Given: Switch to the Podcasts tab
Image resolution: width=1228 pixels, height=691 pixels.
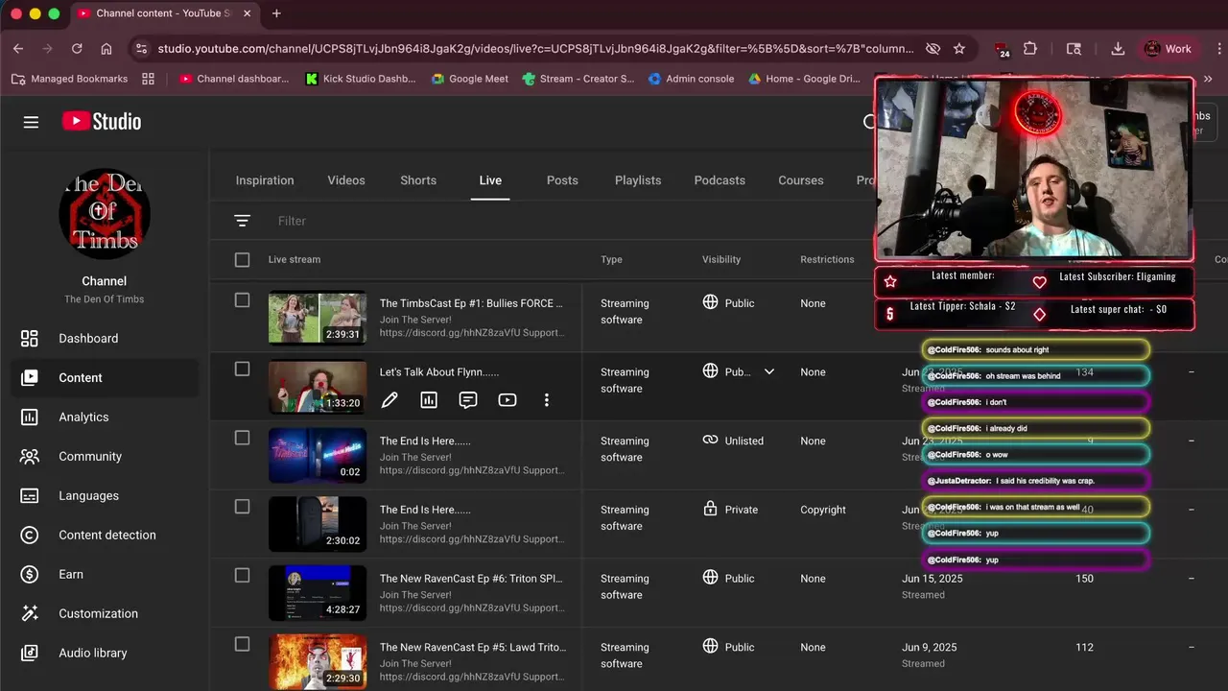Looking at the screenshot, I should coord(720,180).
